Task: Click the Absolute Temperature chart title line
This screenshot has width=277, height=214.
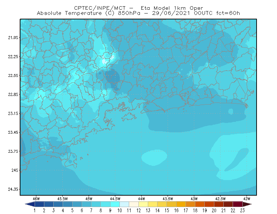Action: (x=138, y=13)
